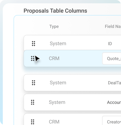121x125 pixels.
Task: Grab the drag handle on the ID row
Action: pos(33,44)
